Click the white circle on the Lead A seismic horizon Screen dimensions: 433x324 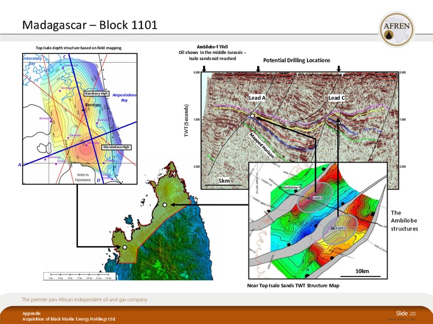252,116
